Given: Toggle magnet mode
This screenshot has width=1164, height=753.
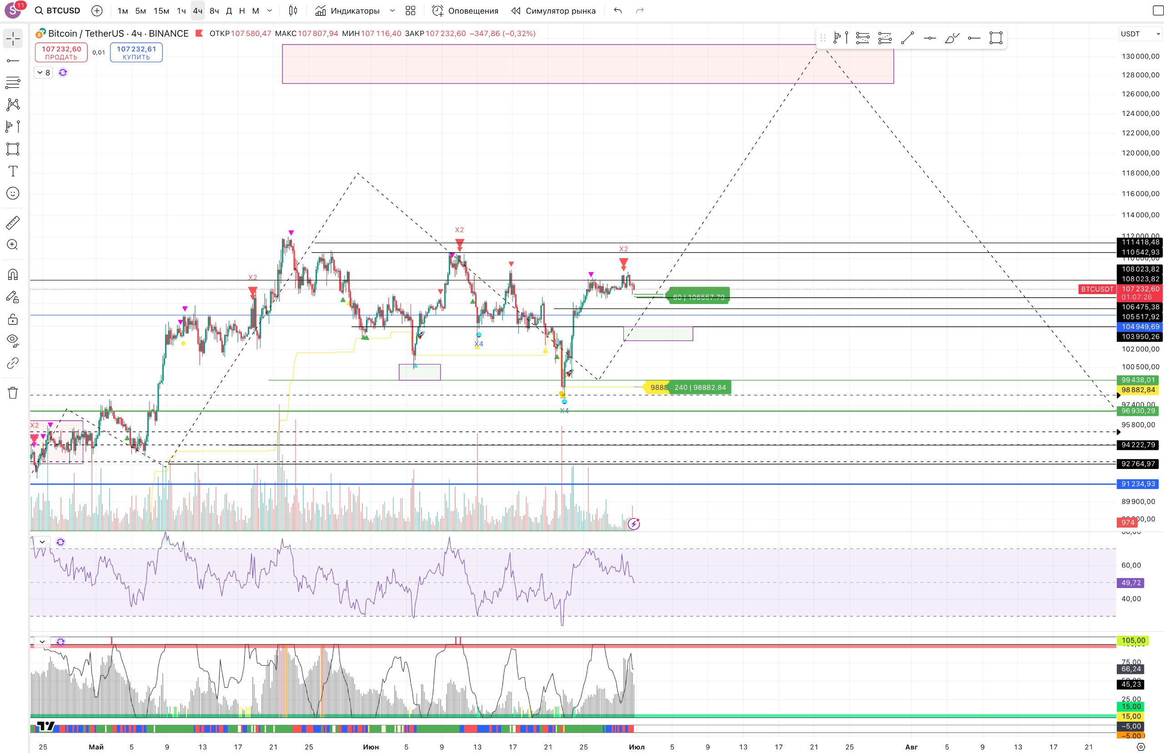Looking at the screenshot, I should click(13, 275).
